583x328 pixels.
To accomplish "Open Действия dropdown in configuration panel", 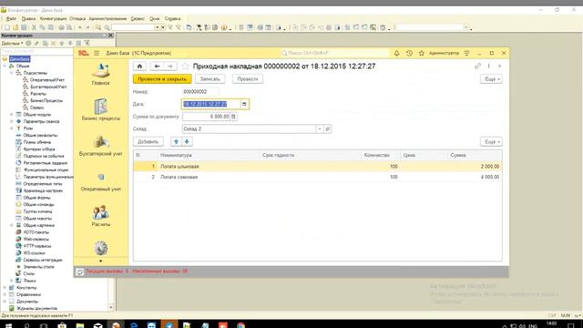I will point(12,43).
